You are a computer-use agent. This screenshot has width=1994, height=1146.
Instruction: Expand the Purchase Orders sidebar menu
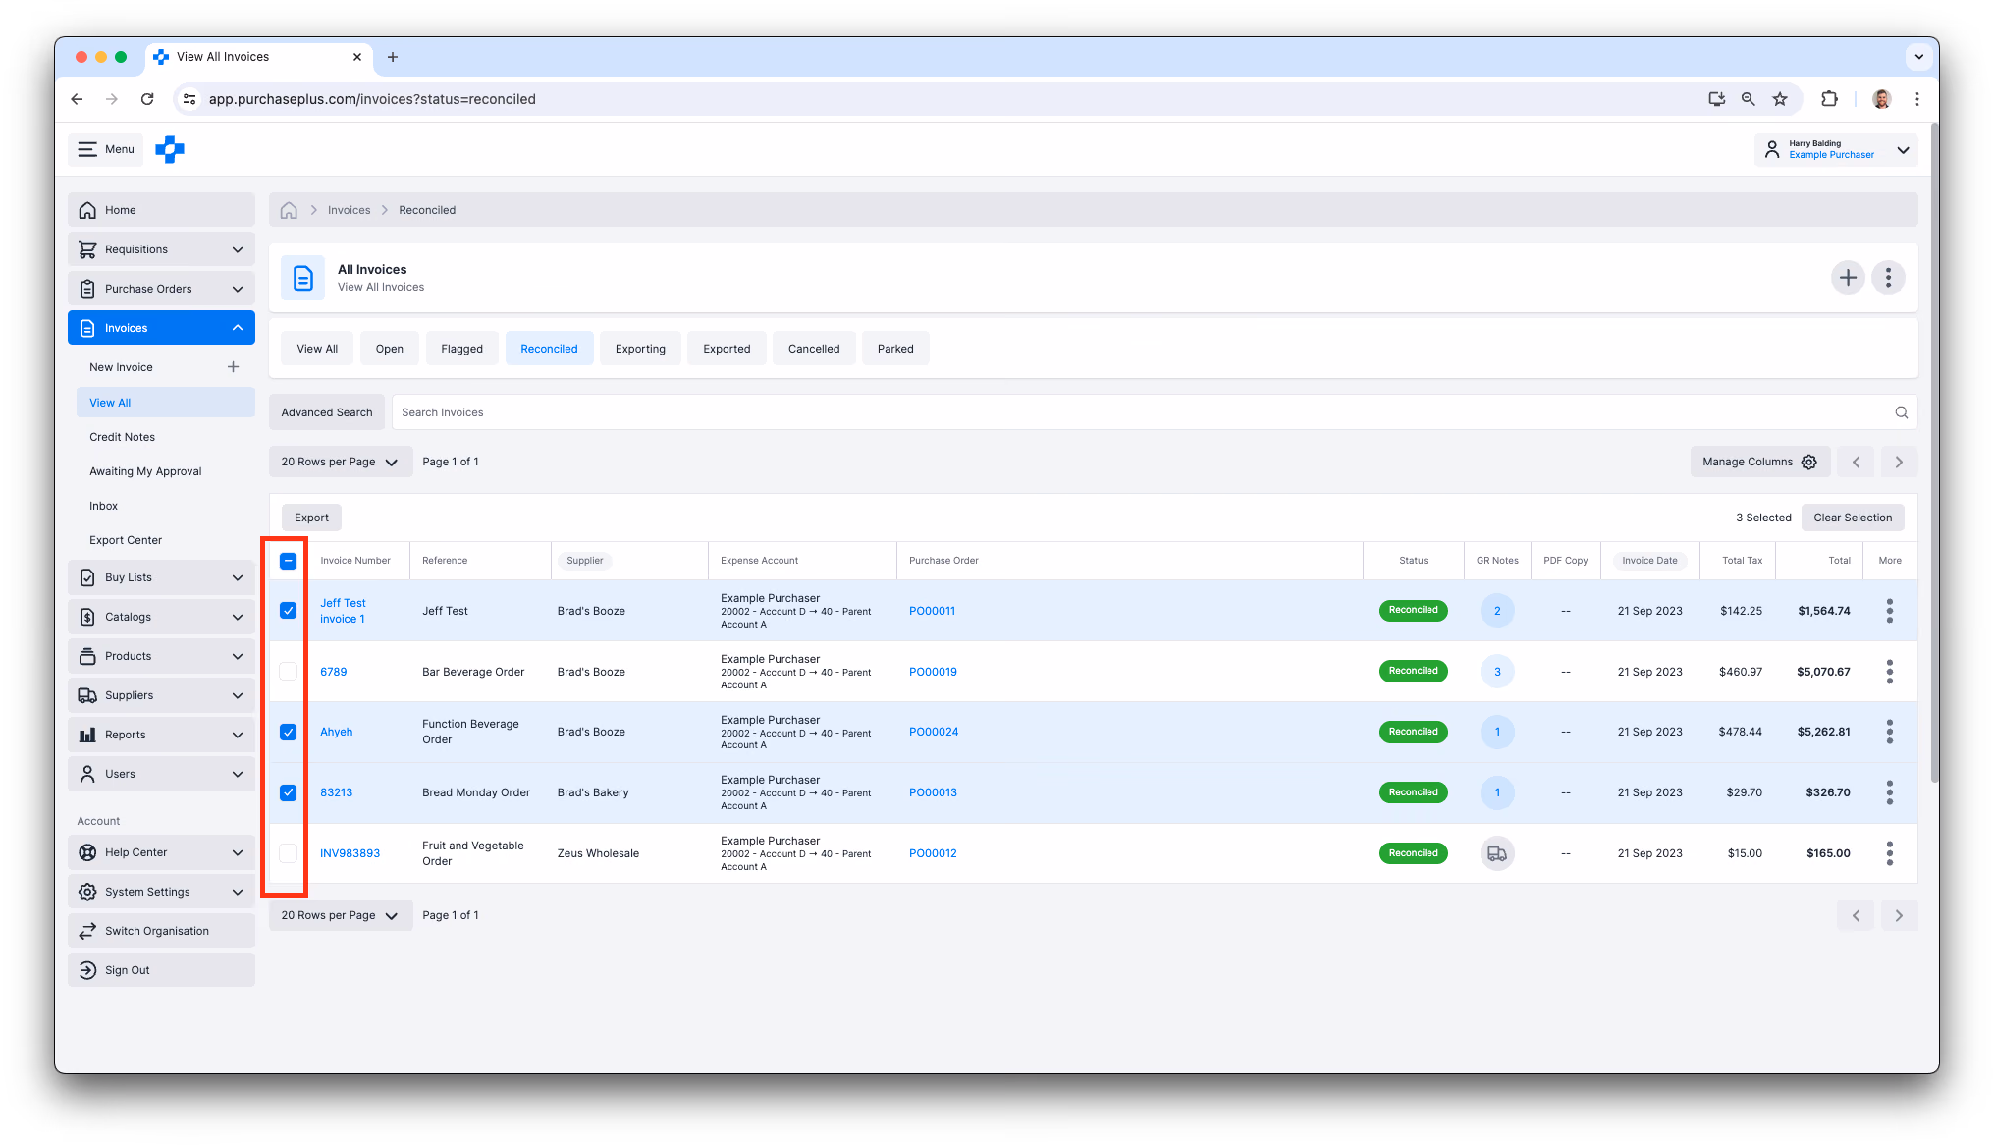pos(161,289)
